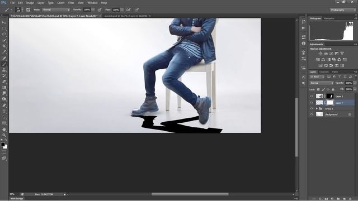Click the foreground color swatch
Screen dimensions: 358x201
tap(3, 144)
